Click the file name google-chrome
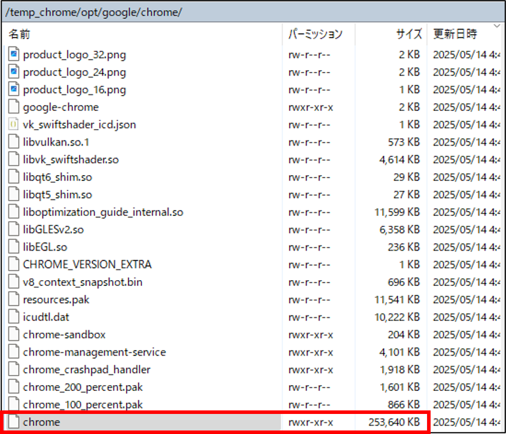Viewport: 506px width, 434px height. pos(61,107)
